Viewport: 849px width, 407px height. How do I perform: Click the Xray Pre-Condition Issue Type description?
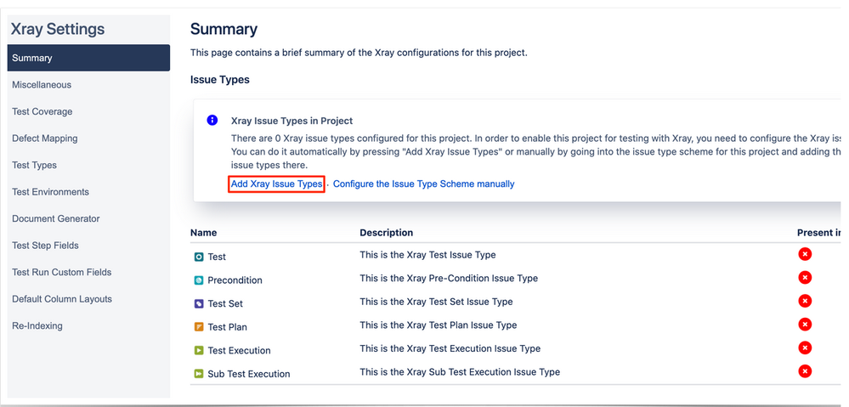(449, 278)
